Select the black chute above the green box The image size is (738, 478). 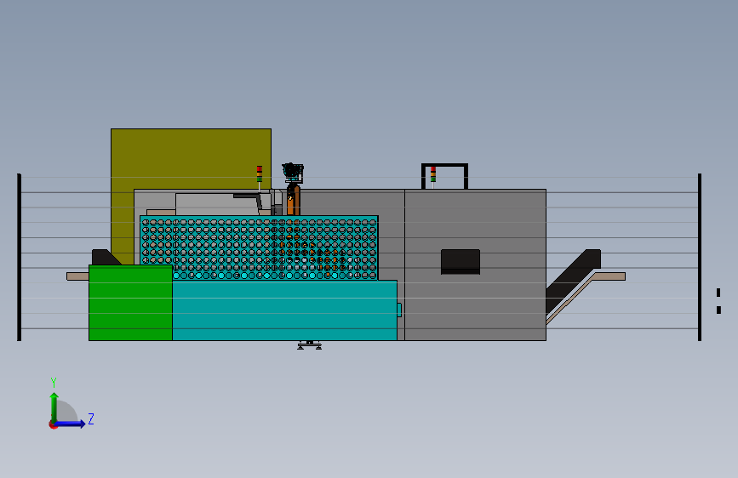coord(106,258)
